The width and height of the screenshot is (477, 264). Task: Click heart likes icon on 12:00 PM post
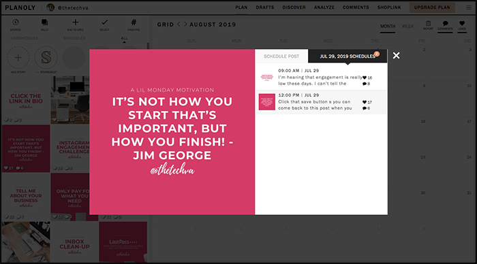point(365,102)
